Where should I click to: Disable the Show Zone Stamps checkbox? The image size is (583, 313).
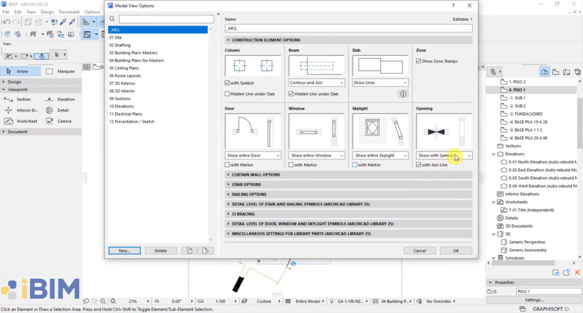(418, 61)
